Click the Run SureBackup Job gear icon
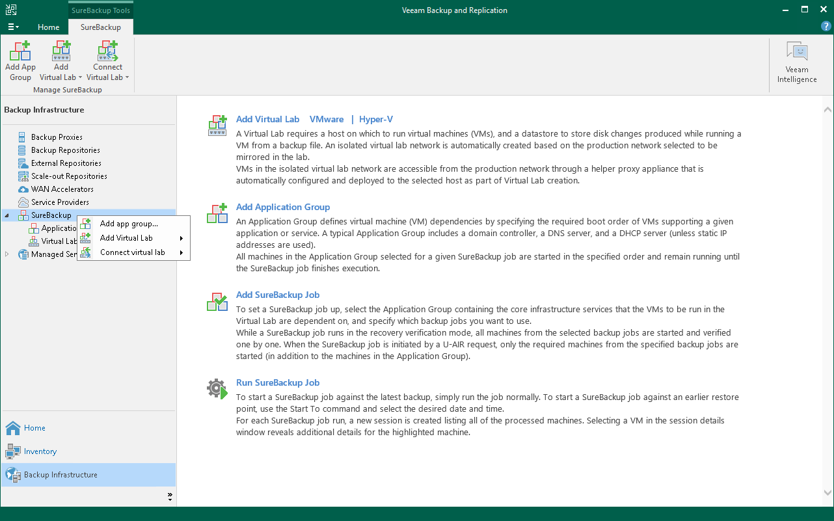The width and height of the screenshot is (834, 521). click(x=217, y=388)
